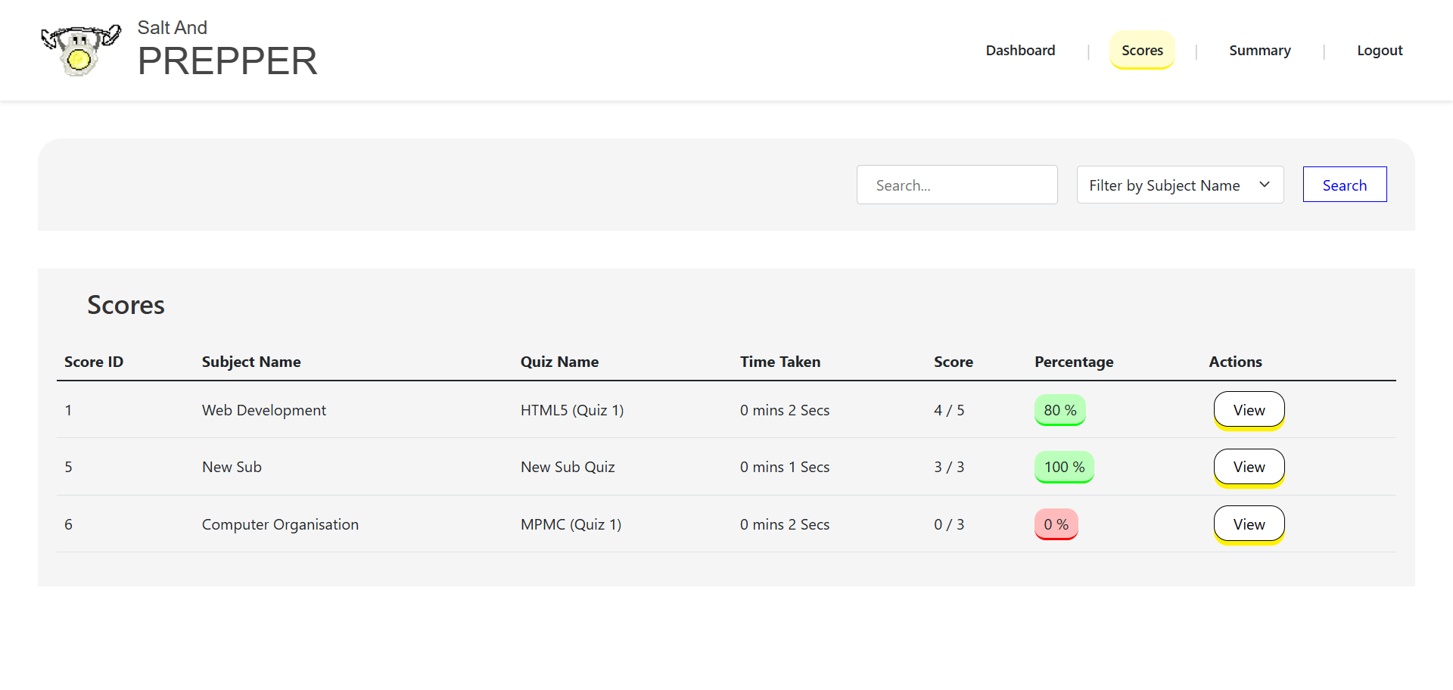Click the PREPPER title text
The width and height of the screenshot is (1453, 690).
(227, 61)
